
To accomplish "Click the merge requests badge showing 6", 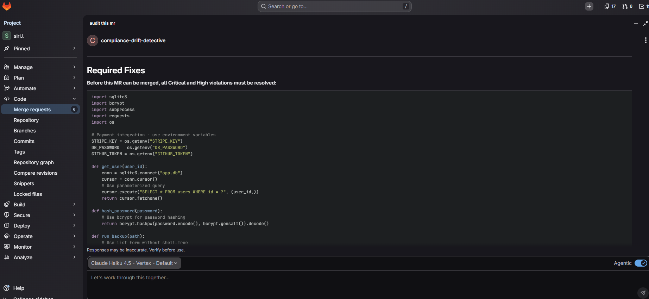I will 74,109.
